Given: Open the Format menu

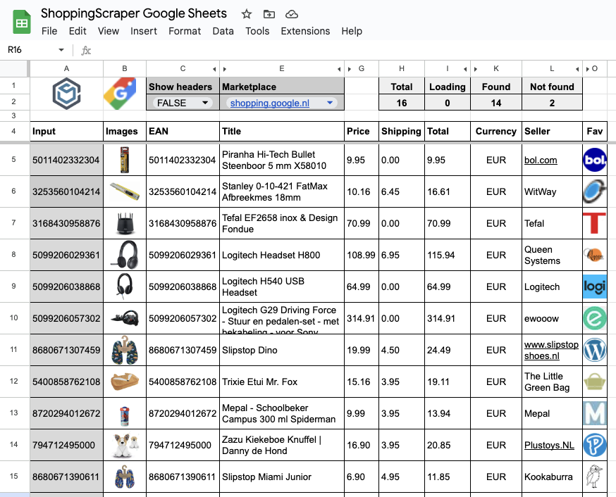Looking at the screenshot, I should pos(185,31).
